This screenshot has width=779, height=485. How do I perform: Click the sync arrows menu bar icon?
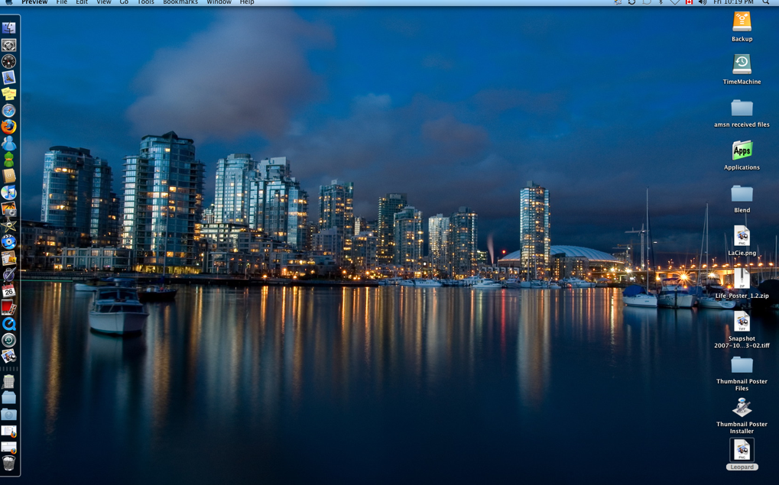click(631, 2)
